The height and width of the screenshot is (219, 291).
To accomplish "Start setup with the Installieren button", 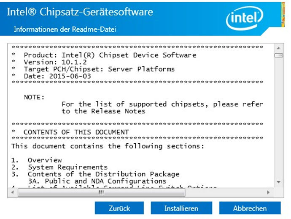I will (x=181, y=208).
